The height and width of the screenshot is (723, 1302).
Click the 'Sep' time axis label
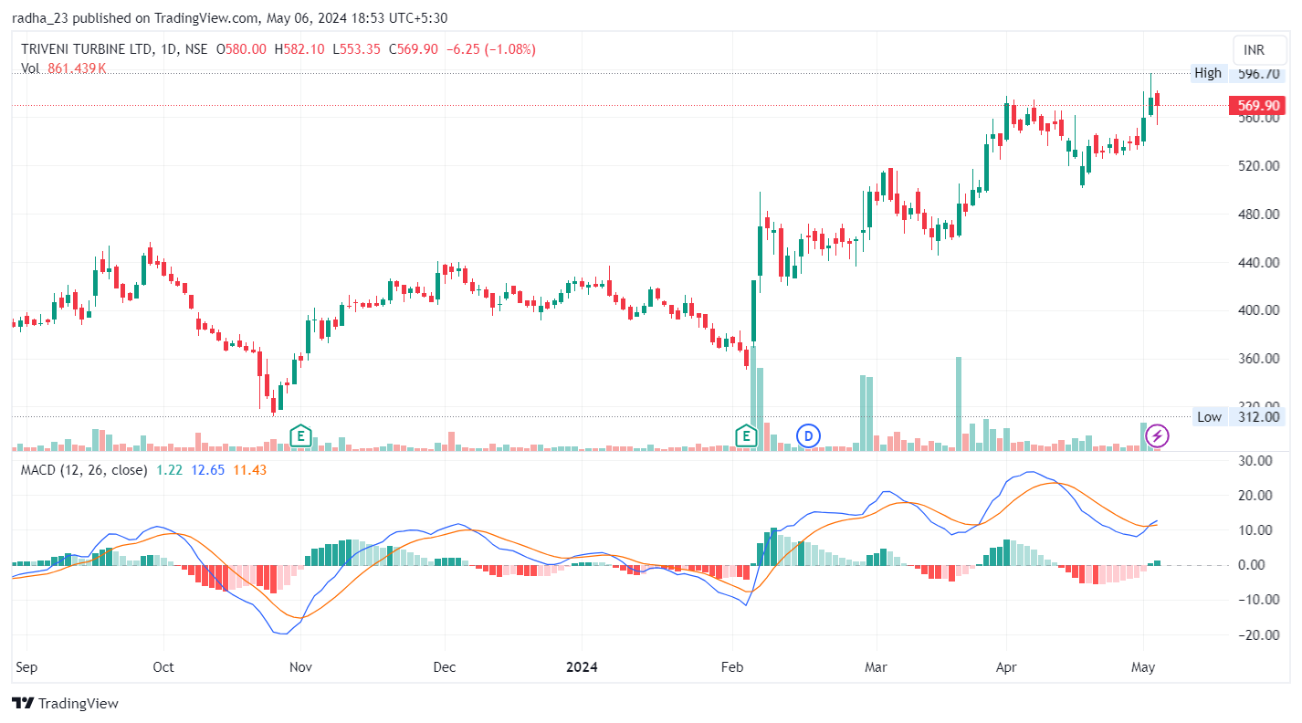tap(26, 666)
